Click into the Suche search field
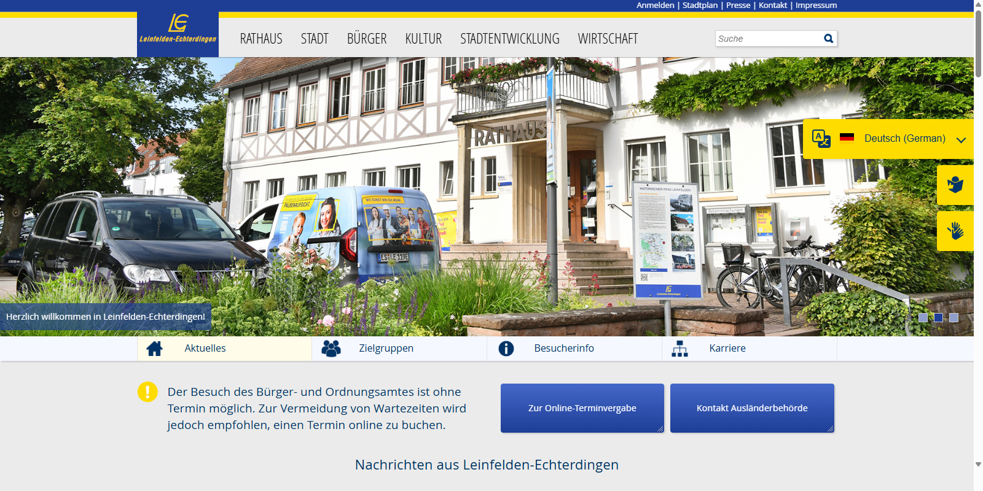 (x=768, y=39)
